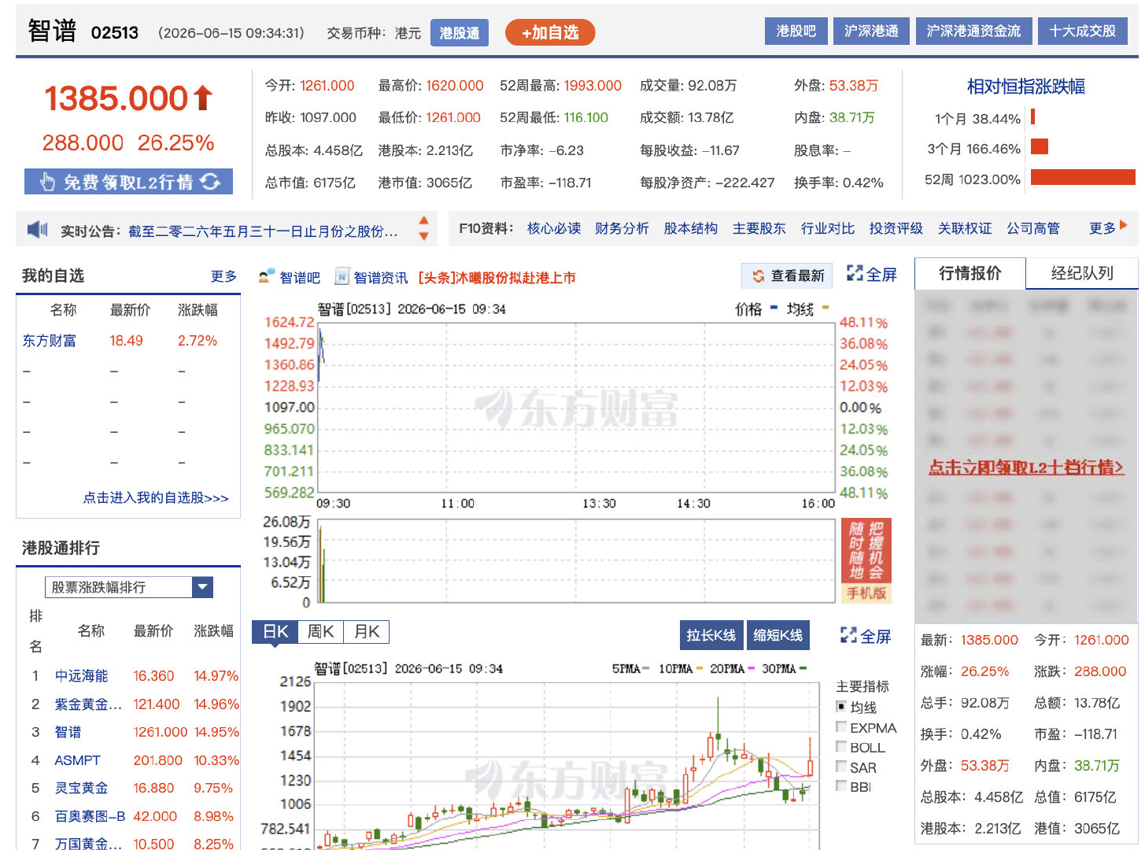Click fullscreen icon above intraday chart

click(855, 273)
